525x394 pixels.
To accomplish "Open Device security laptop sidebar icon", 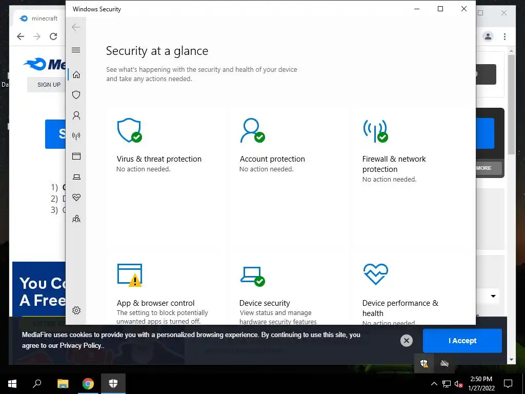I will [76, 177].
